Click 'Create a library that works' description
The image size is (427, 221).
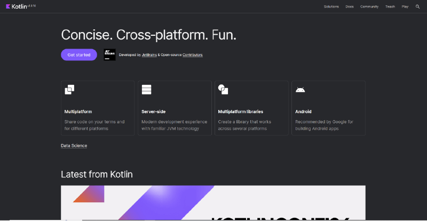point(244,125)
